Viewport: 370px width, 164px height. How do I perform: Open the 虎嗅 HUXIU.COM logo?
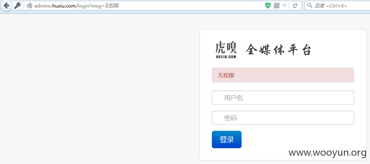pos(226,50)
